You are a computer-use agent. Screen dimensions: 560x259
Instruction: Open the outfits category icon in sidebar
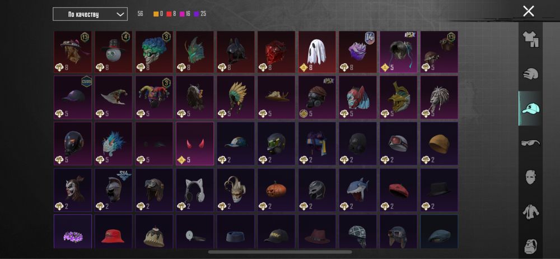click(x=530, y=39)
